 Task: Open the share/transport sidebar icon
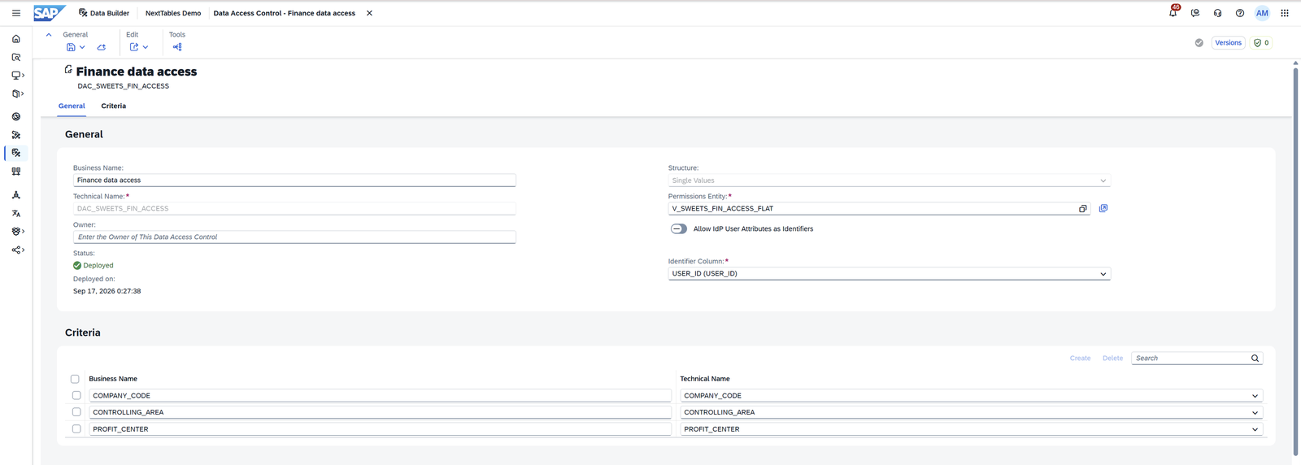click(16, 250)
